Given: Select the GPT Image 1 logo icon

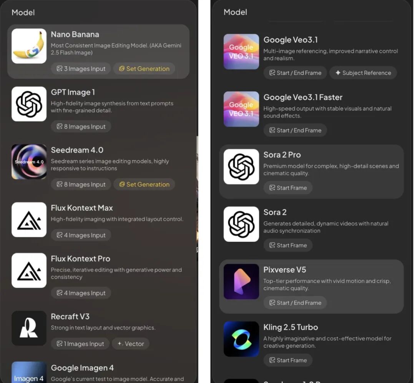Looking at the screenshot, I should click(29, 104).
